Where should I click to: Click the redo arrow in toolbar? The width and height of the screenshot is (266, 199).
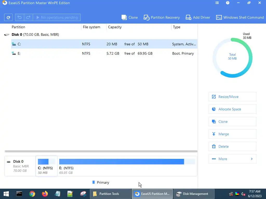[28, 17]
